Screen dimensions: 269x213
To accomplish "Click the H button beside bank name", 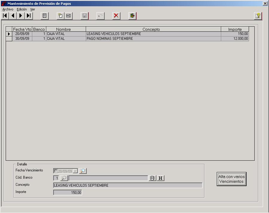I will point(161,178).
